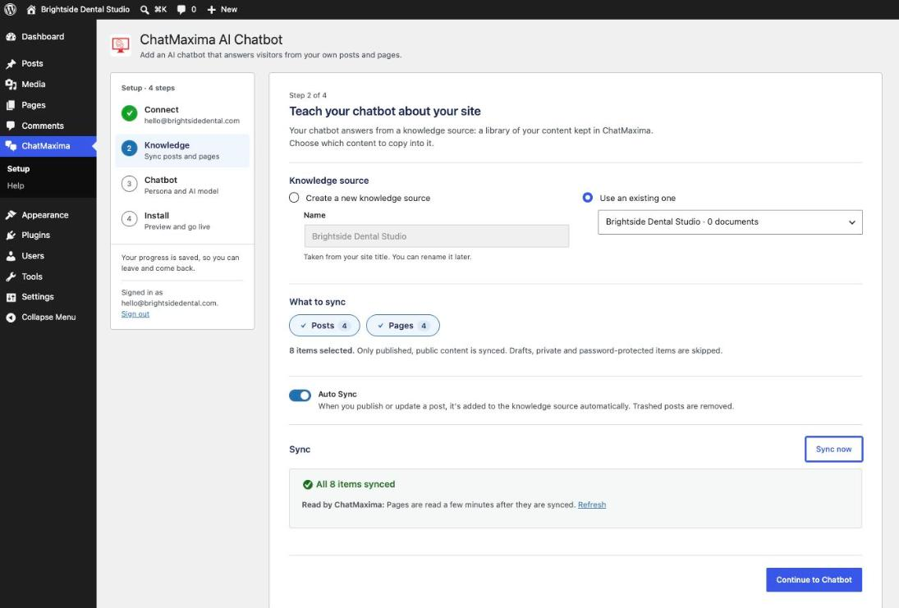
Task: Click New in the admin bar
Action: (x=229, y=10)
